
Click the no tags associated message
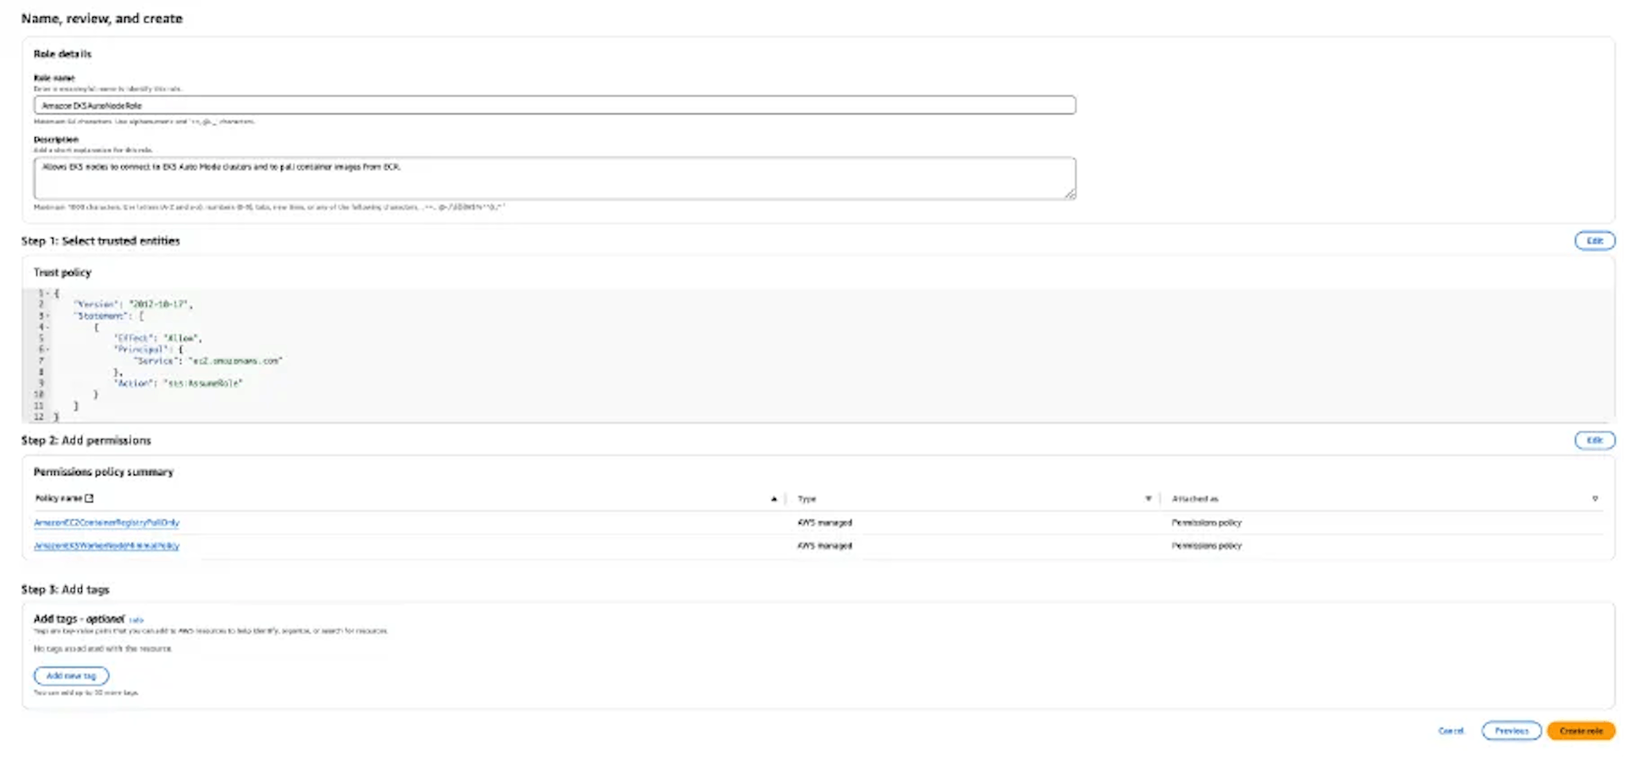point(102,649)
